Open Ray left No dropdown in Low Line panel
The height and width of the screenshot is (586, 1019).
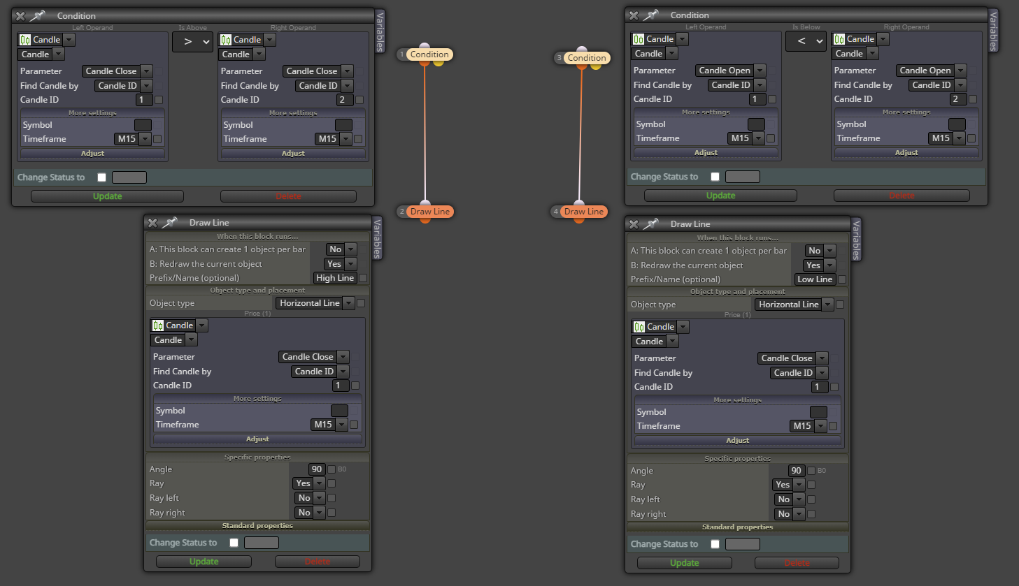coord(790,499)
